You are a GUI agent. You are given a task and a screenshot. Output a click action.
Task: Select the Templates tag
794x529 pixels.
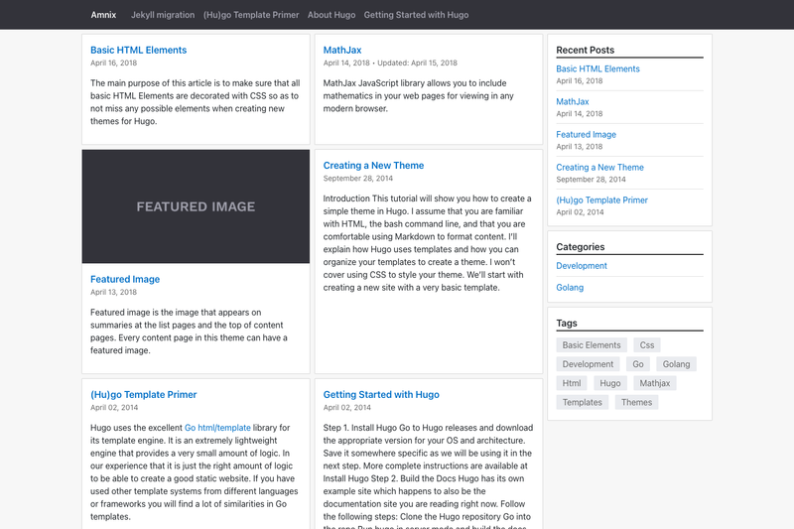pyautogui.click(x=583, y=402)
